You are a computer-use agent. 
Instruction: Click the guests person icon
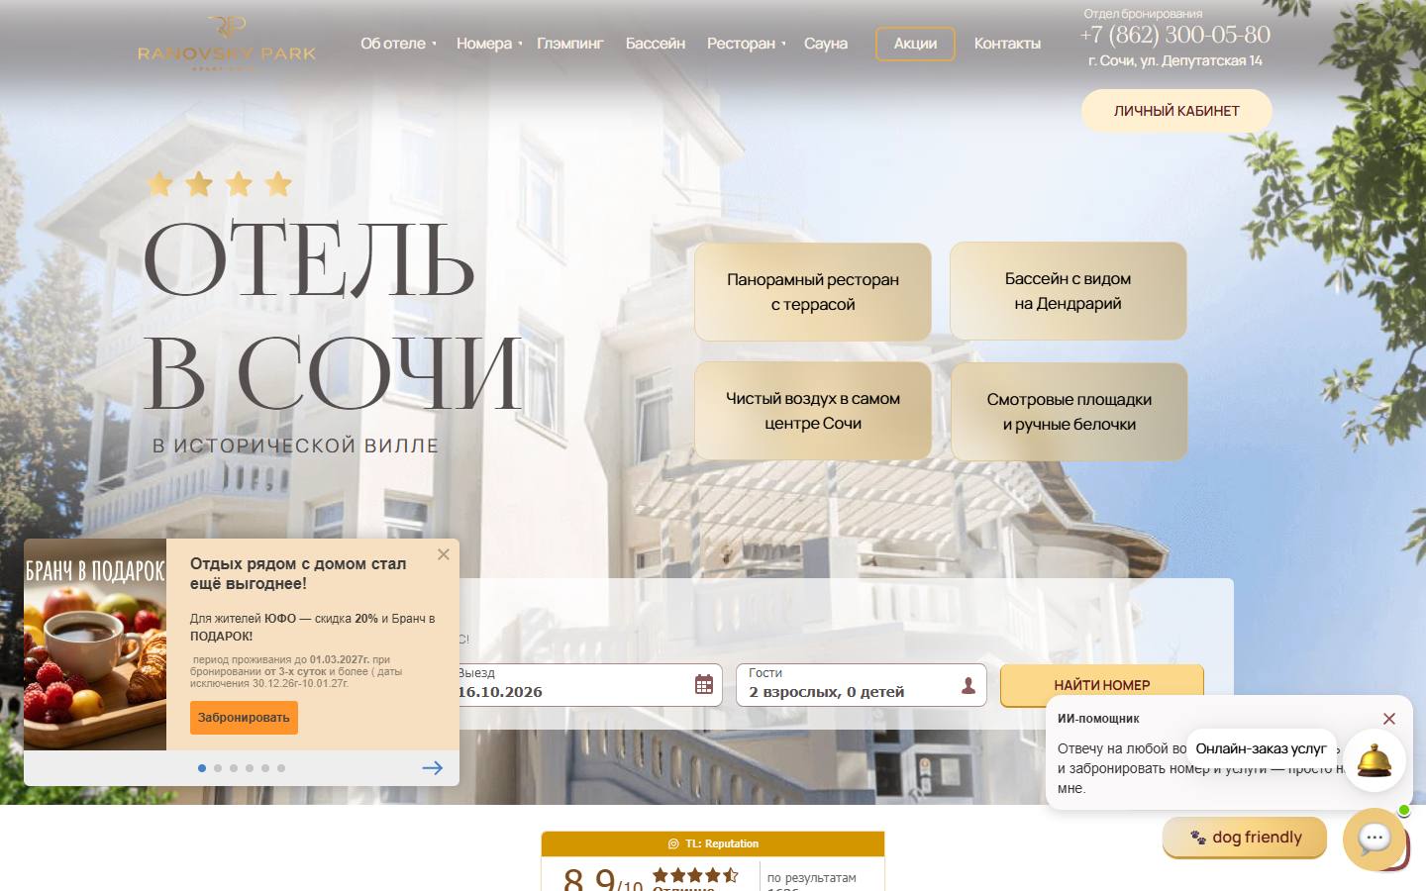[x=968, y=685]
